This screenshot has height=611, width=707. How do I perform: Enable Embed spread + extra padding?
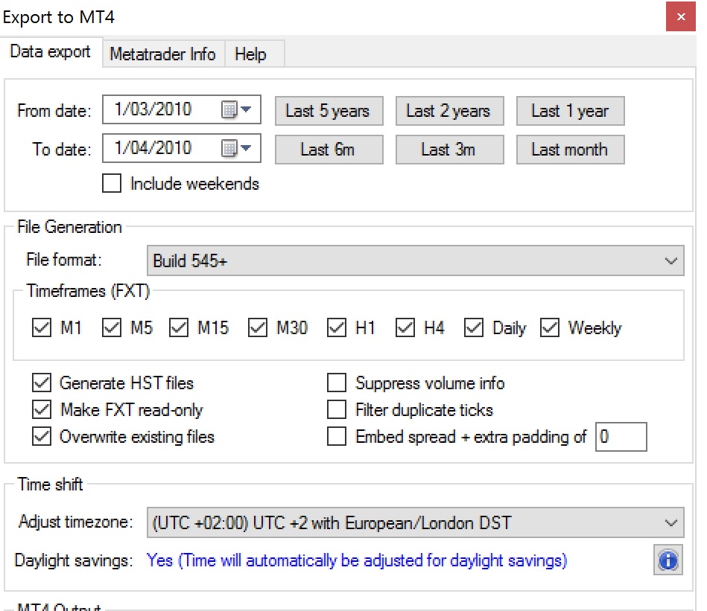[x=337, y=436]
